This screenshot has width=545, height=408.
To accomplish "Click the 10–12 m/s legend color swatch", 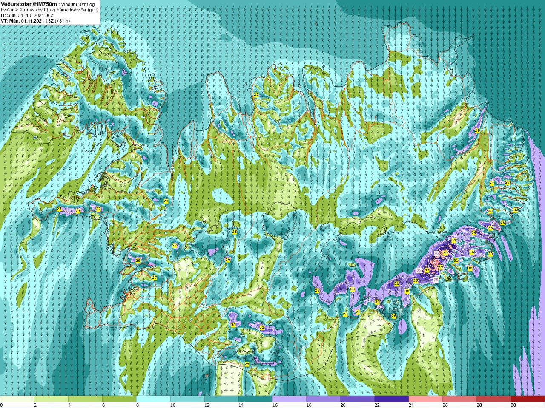I will click(x=187, y=399).
